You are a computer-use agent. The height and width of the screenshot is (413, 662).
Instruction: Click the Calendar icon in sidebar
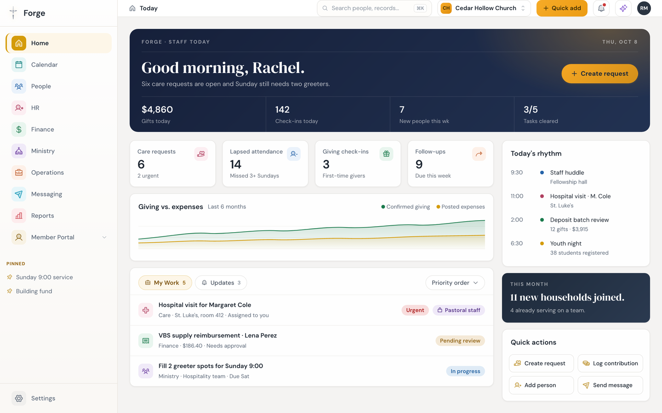(x=19, y=65)
